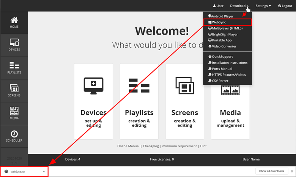Click the Devices monitor card icon
Screen dimensions: 296x177
coord(93,85)
